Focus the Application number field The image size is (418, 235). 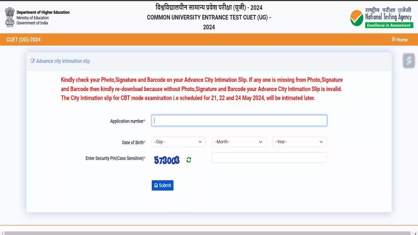(x=239, y=120)
